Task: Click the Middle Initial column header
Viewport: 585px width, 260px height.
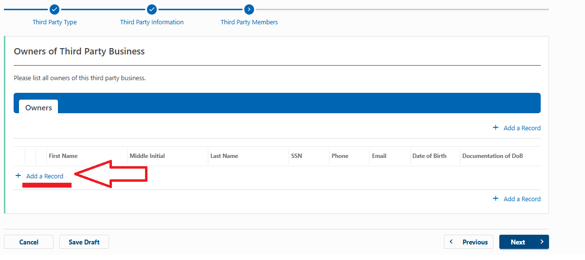Action: [147, 156]
